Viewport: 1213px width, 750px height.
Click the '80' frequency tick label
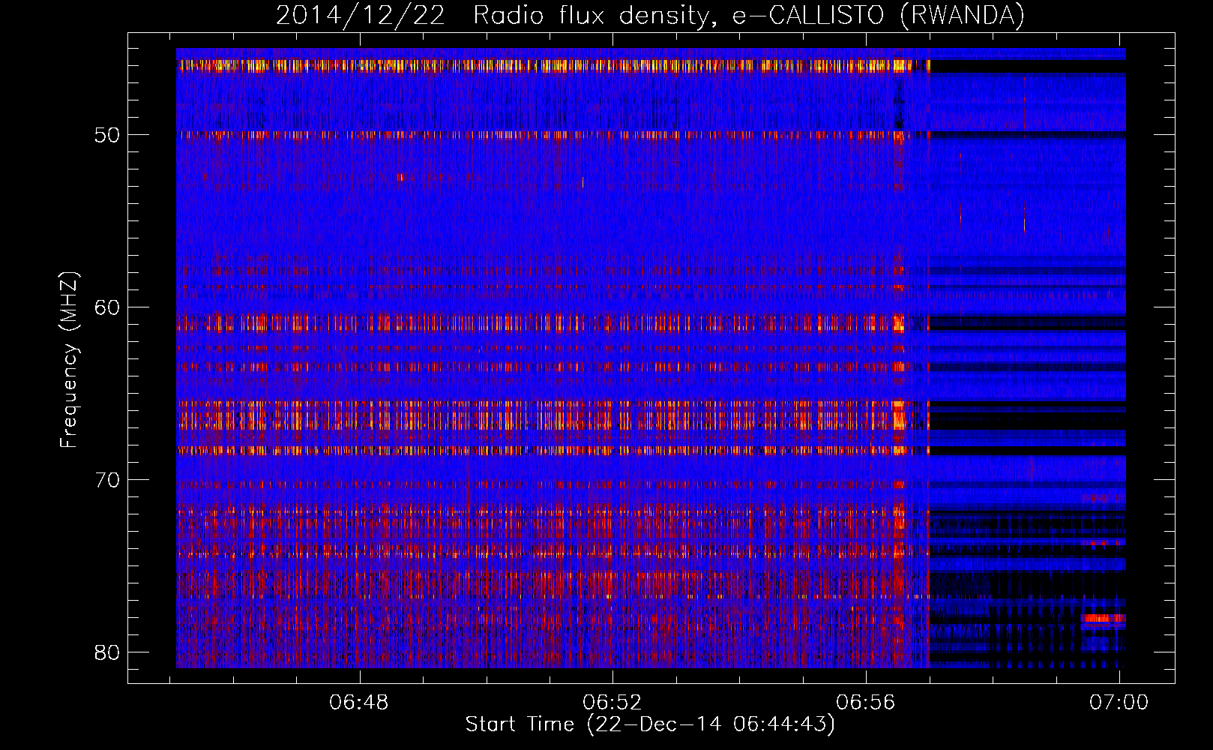(x=107, y=652)
